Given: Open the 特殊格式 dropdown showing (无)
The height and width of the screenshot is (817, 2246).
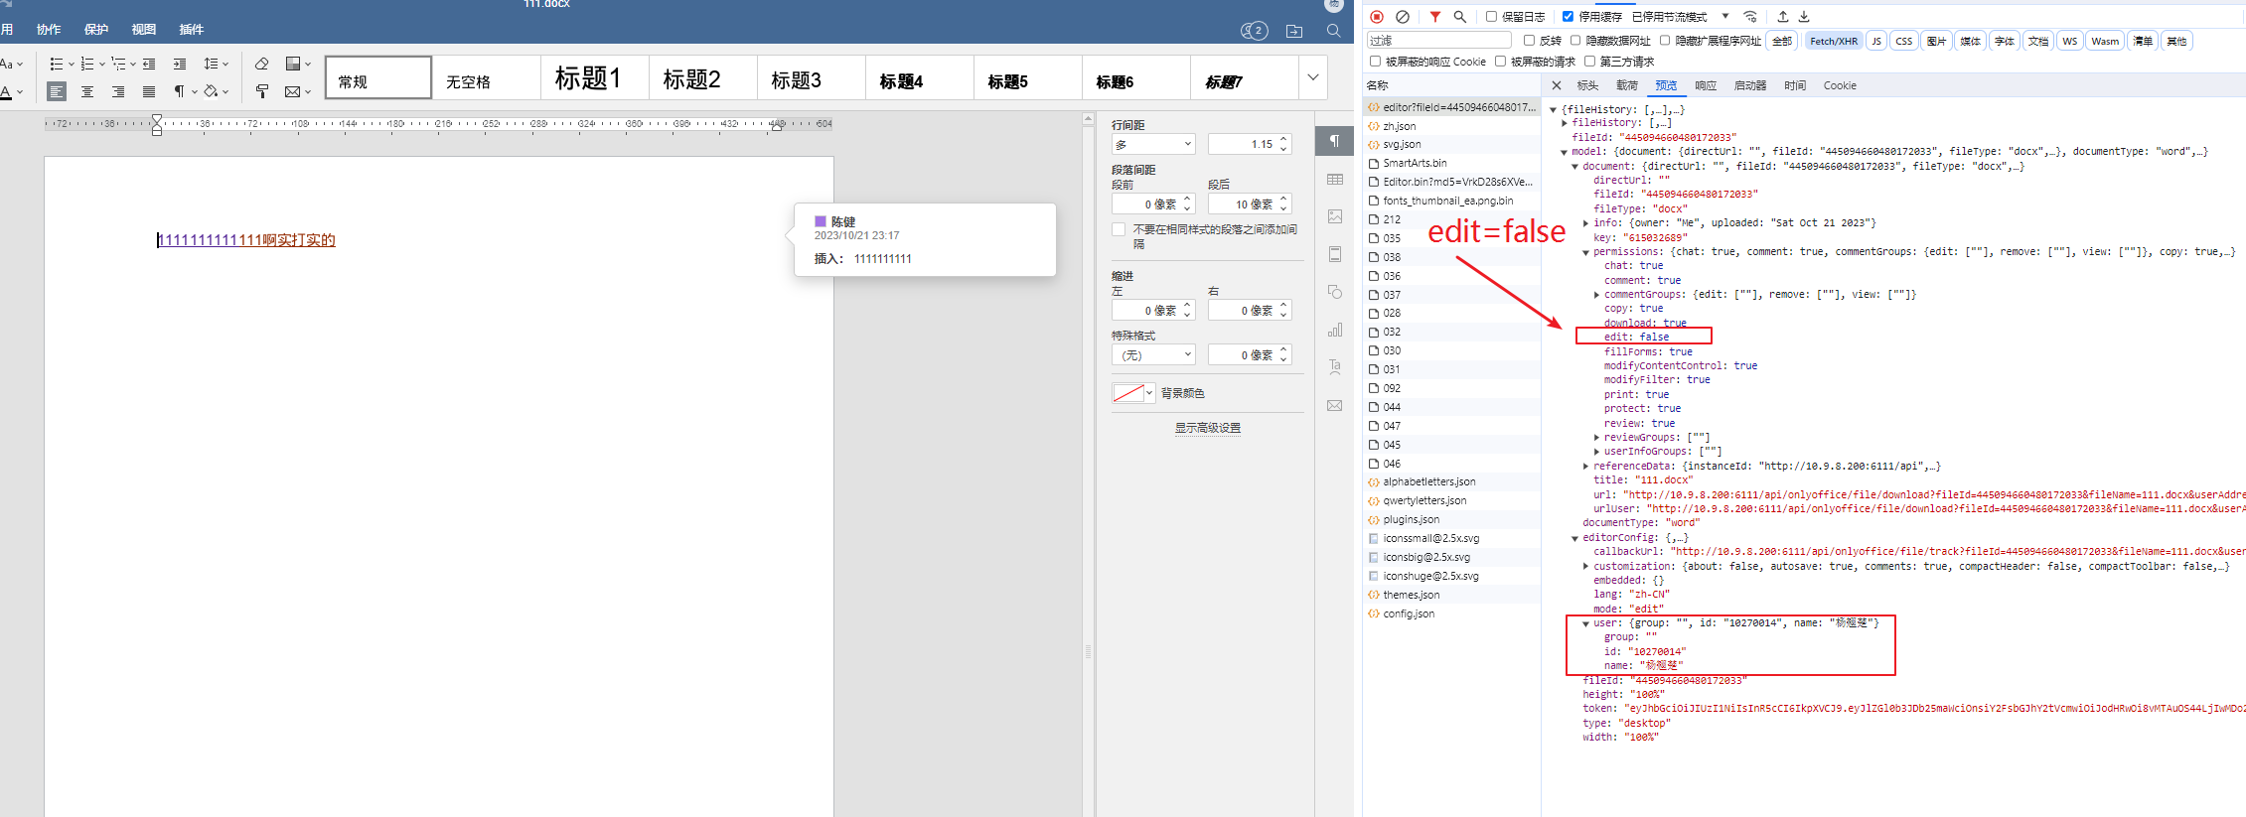Looking at the screenshot, I should pos(1153,355).
